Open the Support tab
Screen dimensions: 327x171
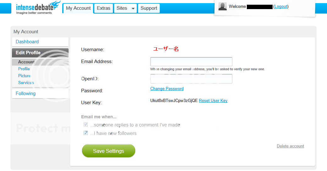coord(149,8)
